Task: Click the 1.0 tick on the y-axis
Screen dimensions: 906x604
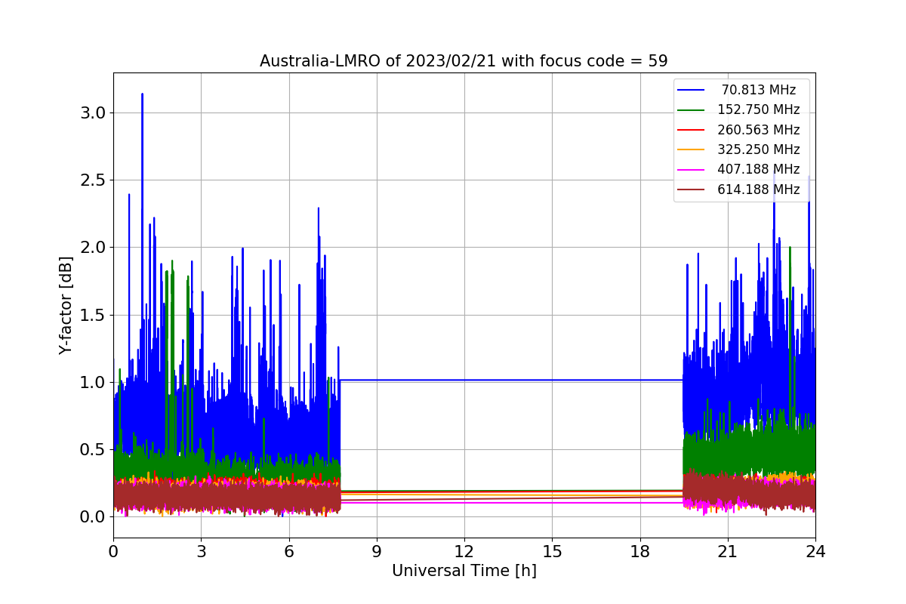Action: pos(94,382)
